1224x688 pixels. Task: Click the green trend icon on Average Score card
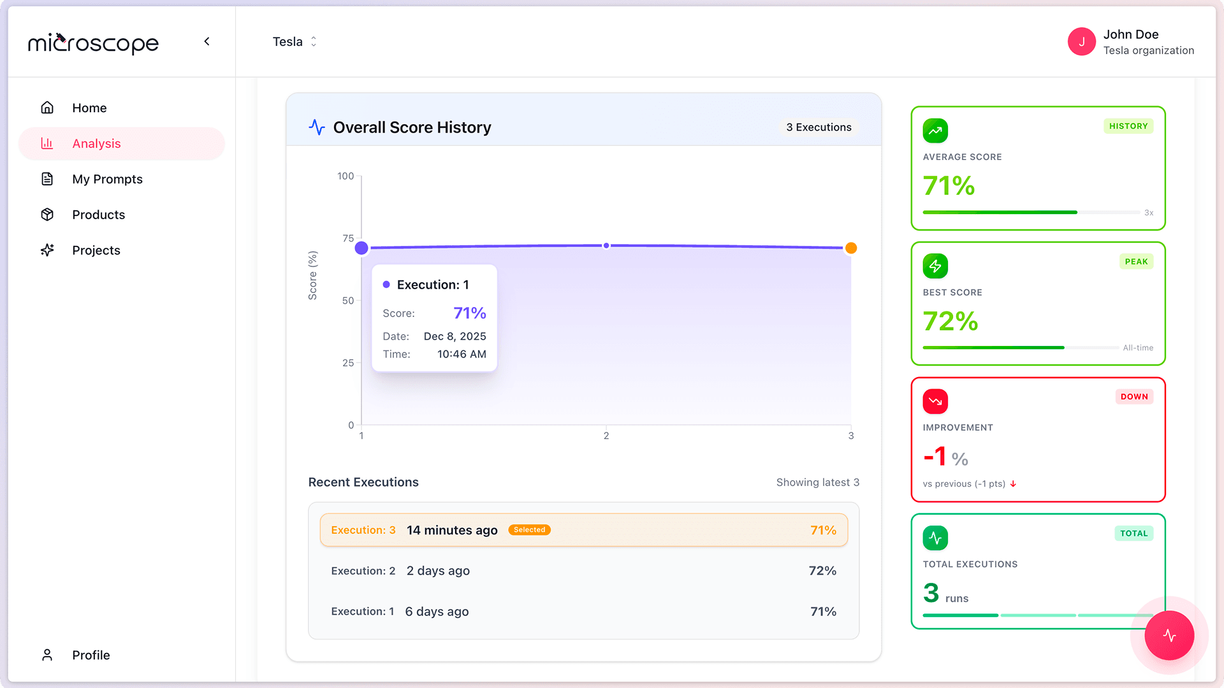click(935, 130)
